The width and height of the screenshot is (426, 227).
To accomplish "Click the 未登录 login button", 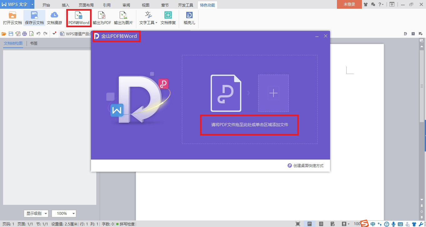I will 349,4.
